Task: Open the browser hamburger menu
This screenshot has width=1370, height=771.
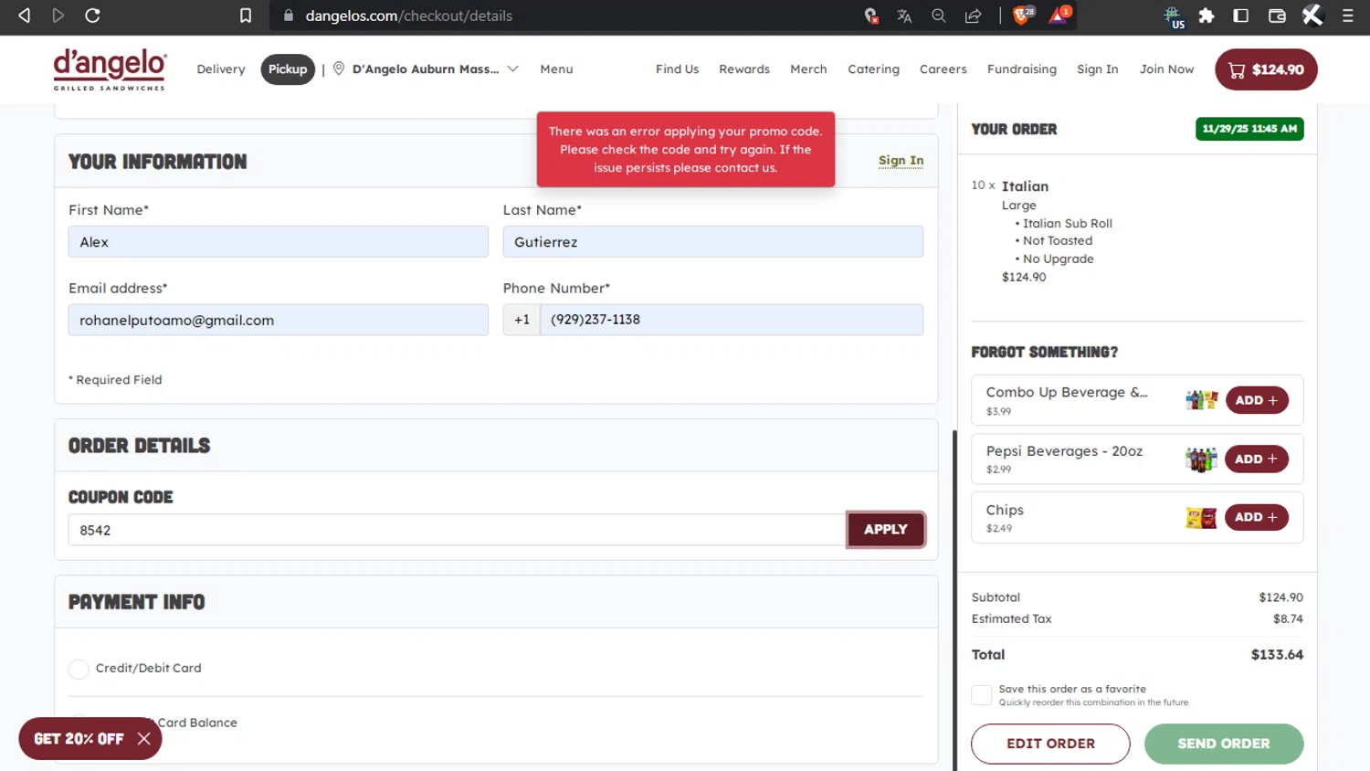Action: coord(1347,16)
